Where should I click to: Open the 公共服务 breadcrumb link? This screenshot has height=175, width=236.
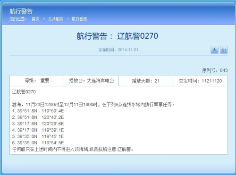pyautogui.click(x=56, y=19)
